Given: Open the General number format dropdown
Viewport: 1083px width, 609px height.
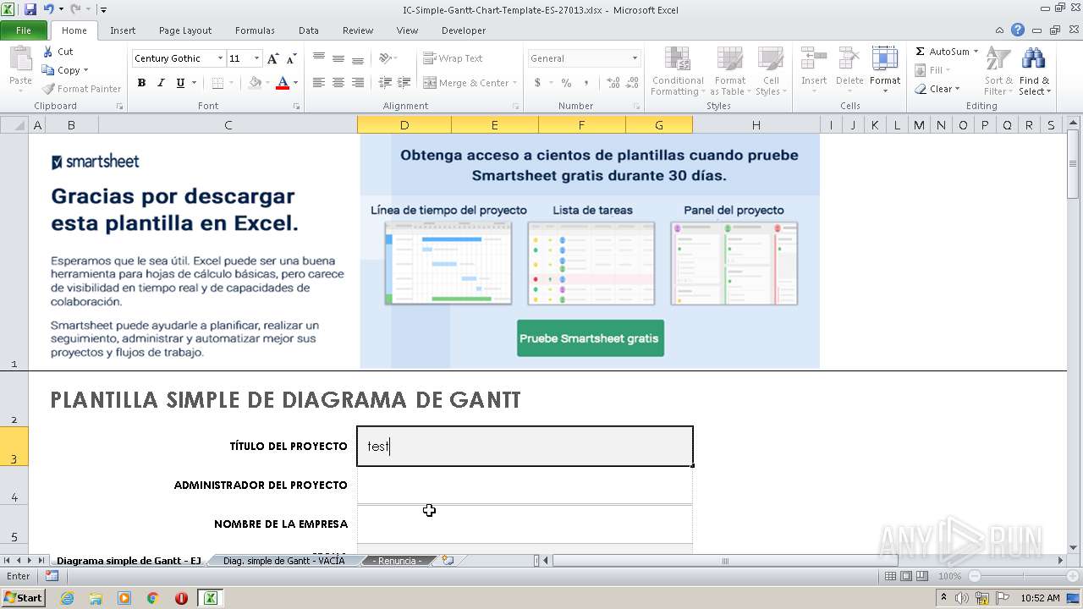Looking at the screenshot, I should point(635,58).
